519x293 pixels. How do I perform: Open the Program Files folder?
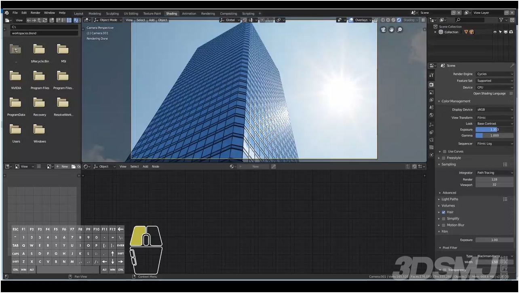(40, 79)
